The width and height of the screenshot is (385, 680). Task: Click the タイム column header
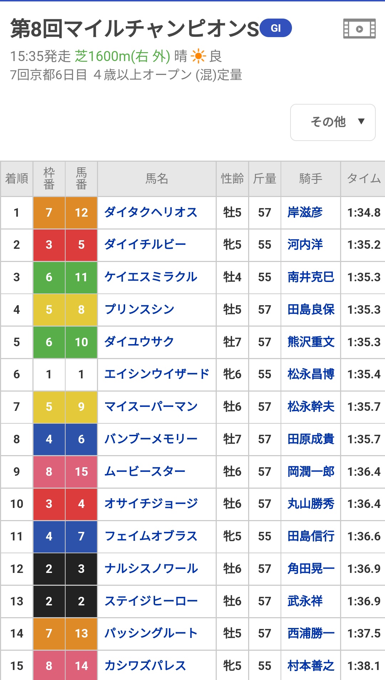[363, 178]
